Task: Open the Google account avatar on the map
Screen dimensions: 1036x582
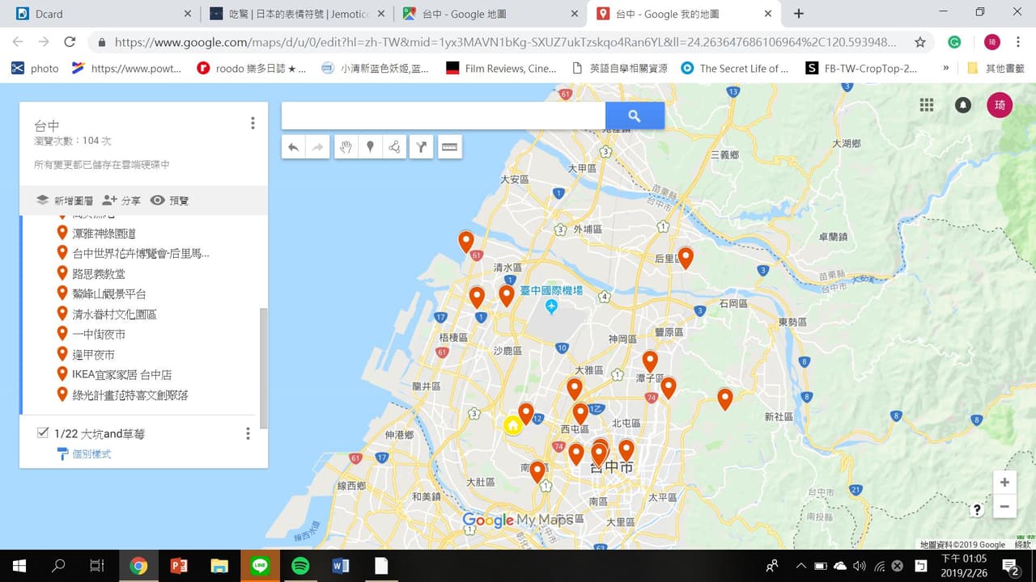Action: pos(1000,105)
